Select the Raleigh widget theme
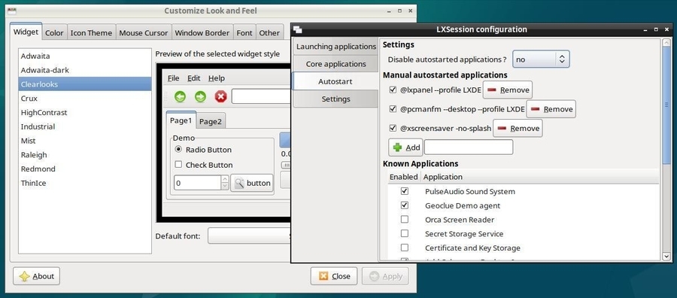 (85, 154)
